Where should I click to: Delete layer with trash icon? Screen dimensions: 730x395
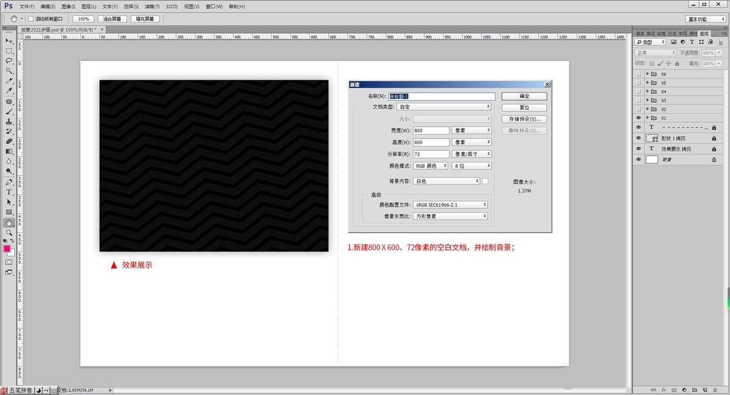tap(714, 390)
